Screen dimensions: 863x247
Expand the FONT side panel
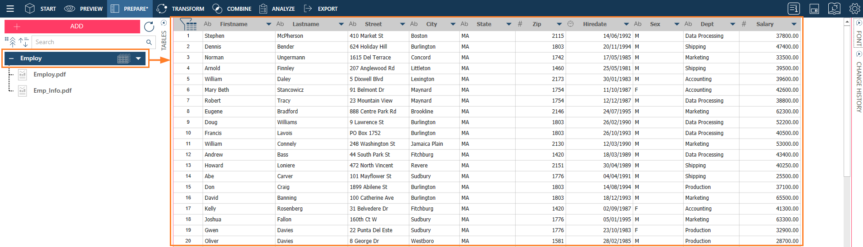pos(858,23)
